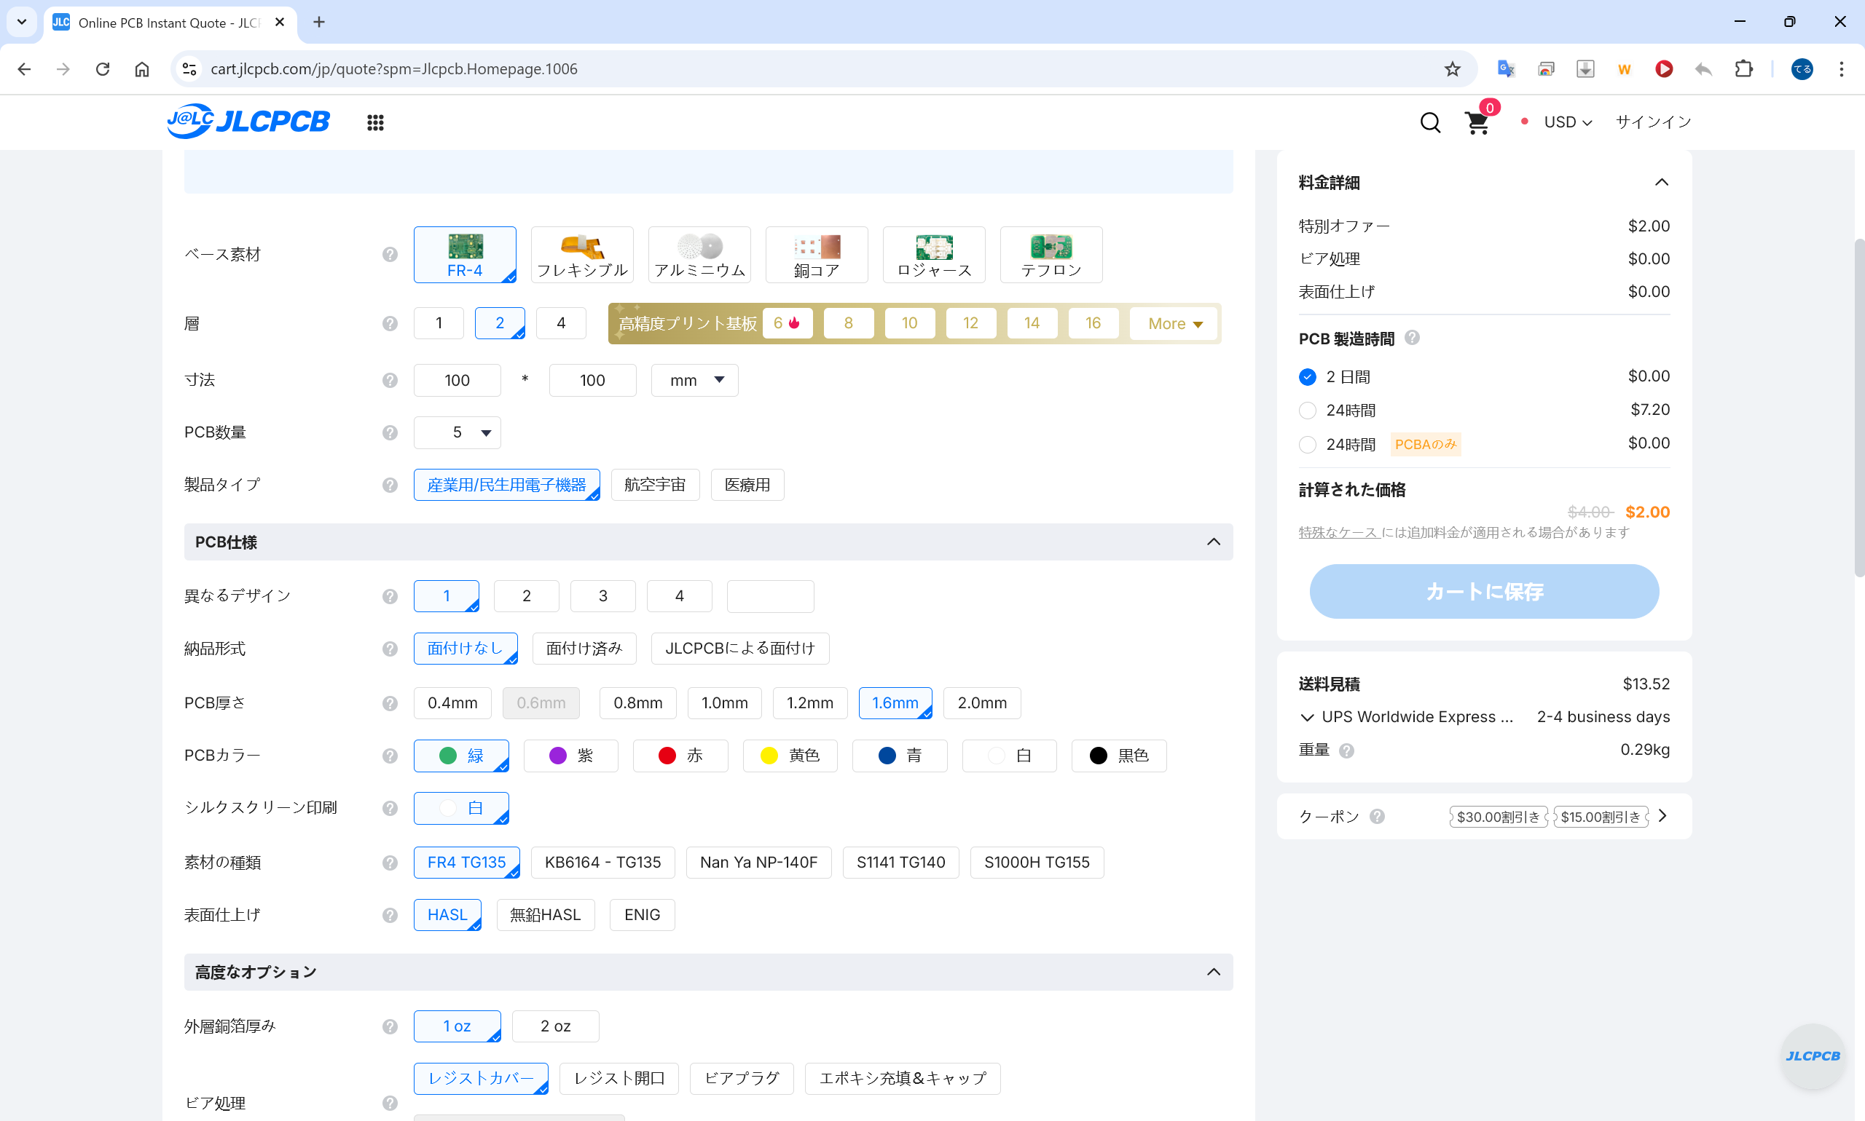Bookmark this page with star icon
This screenshot has width=1865, height=1121.
(x=1452, y=68)
